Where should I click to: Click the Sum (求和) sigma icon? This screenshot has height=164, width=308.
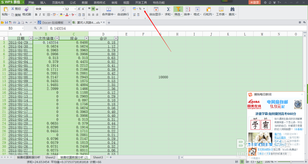168,9
